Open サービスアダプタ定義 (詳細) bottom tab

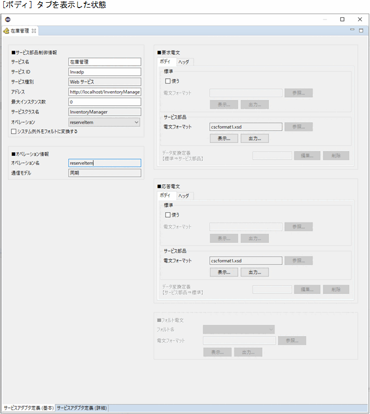point(82,408)
